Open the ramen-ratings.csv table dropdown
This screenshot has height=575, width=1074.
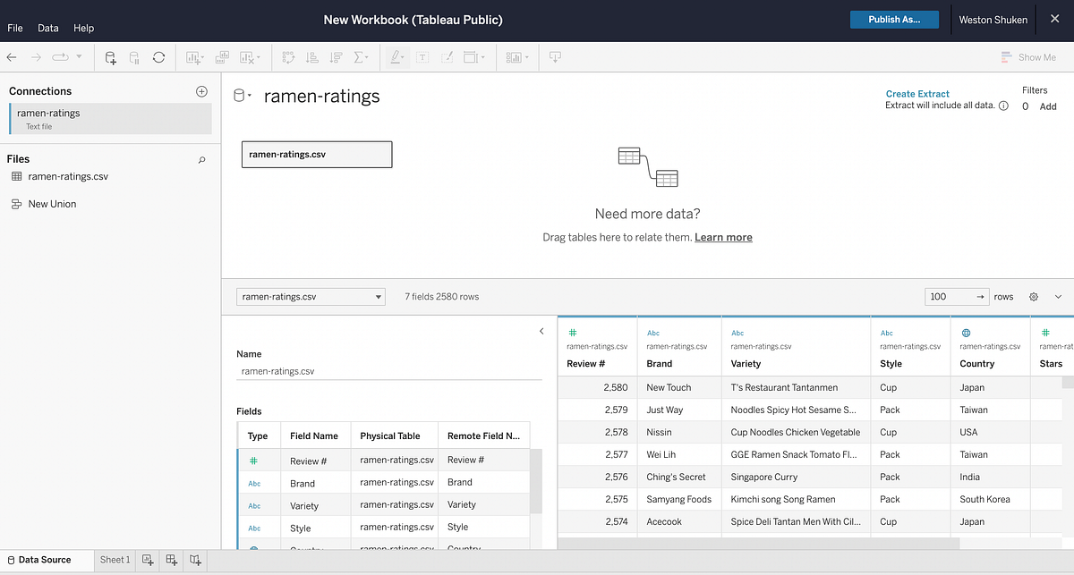(378, 296)
